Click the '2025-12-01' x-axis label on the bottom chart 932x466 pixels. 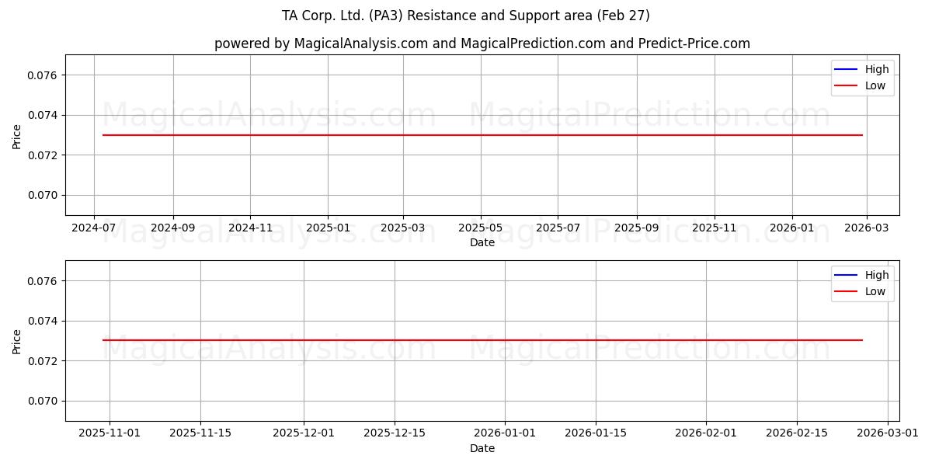pyautogui.click(x=304, y=433)
